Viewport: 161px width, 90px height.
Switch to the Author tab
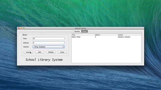(77, 31)
